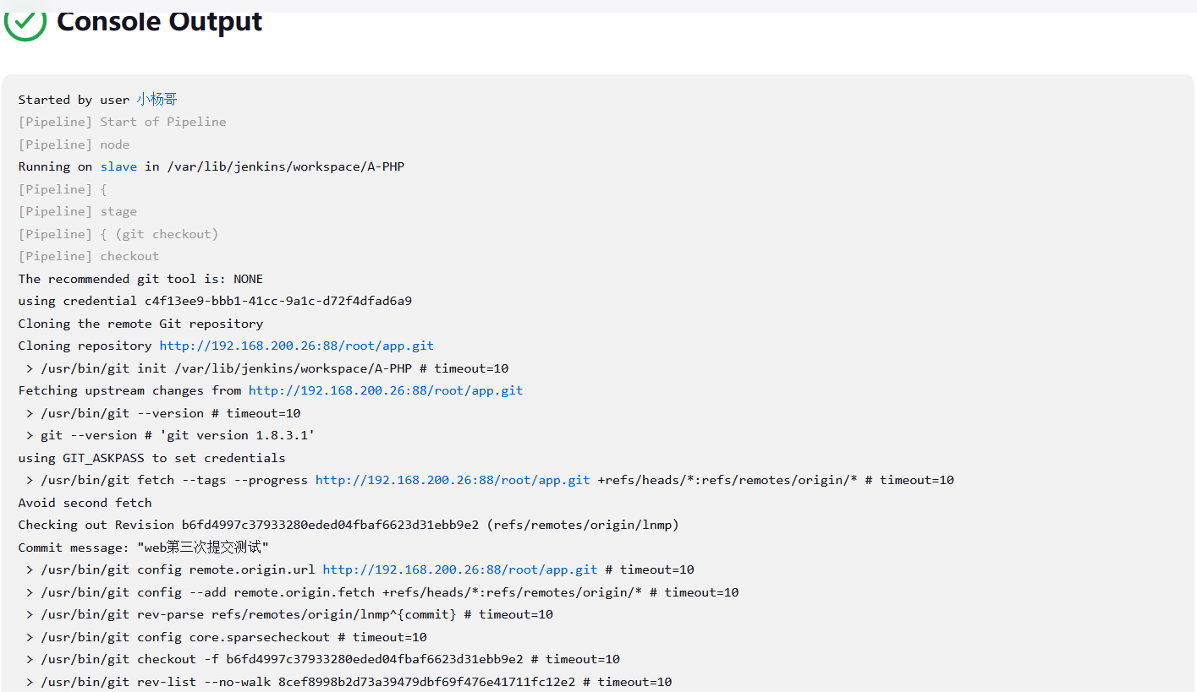The width and height of the screenshot is (1197, 692).
Task: Select the "[Pipeline] node" line
Action: pyautogui.click(x=74, y=144)
